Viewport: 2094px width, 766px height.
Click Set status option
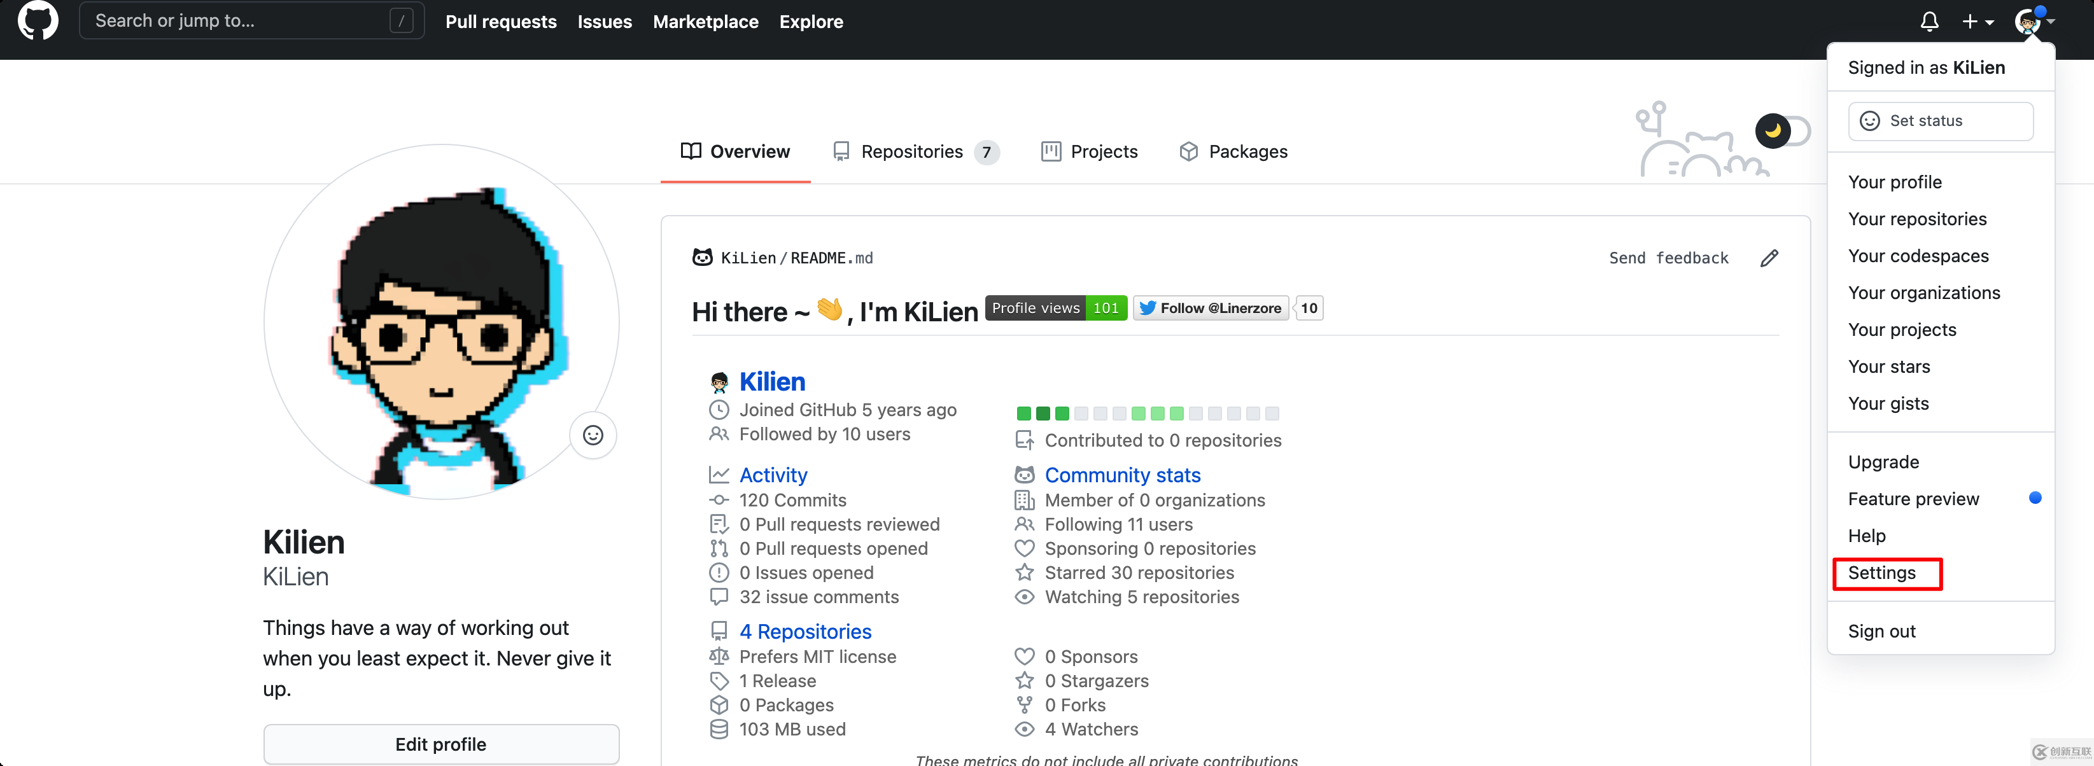tap(1941, 120)
